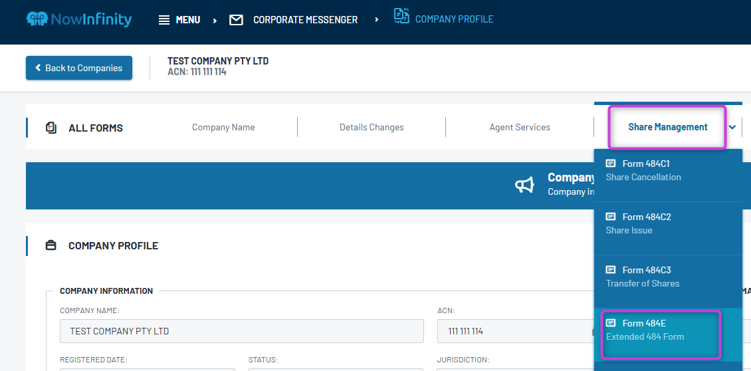Open the hamburger MENU icon
Viewport: 751px width, 371px height.
point(163,20)
